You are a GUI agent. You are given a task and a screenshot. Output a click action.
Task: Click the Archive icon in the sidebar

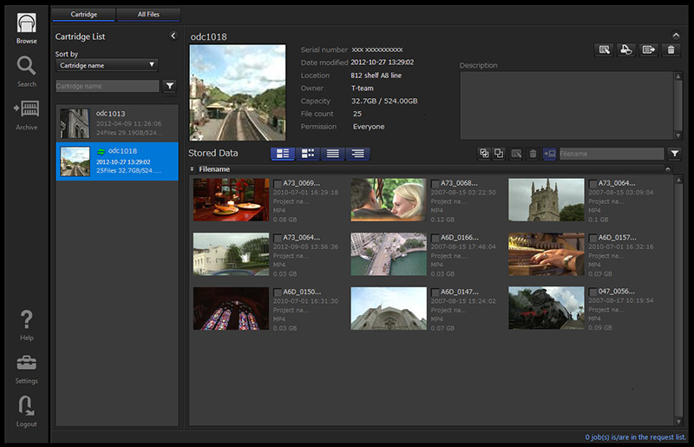(x=26, y=113)
